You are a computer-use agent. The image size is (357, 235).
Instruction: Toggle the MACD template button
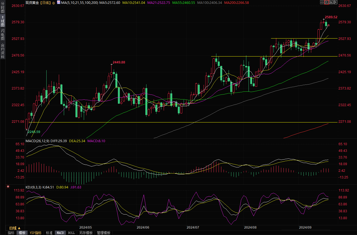pyautogui.click(x=60, y=233)
